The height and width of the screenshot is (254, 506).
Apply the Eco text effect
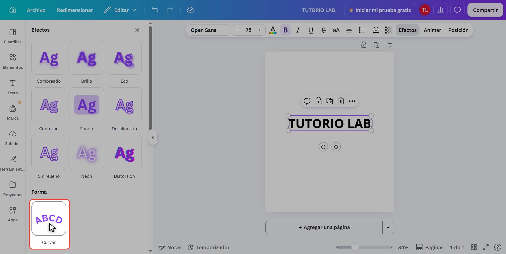(124, 57)
